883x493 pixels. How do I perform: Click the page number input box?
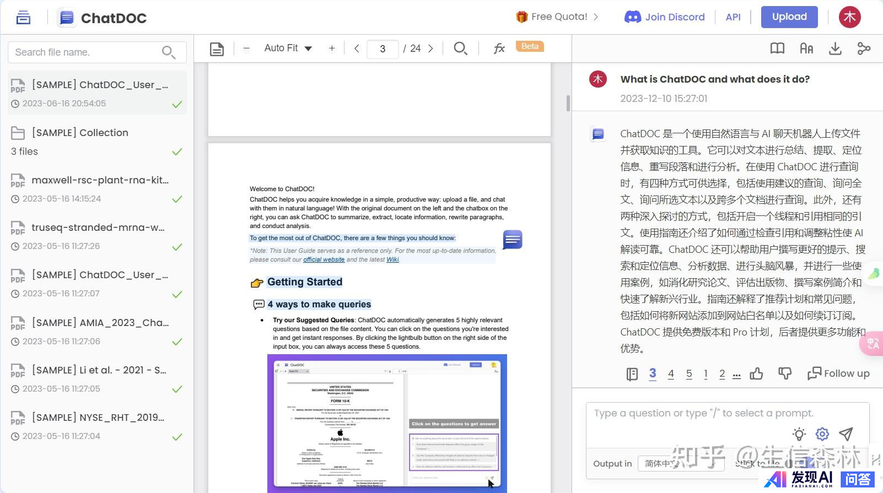383,48
